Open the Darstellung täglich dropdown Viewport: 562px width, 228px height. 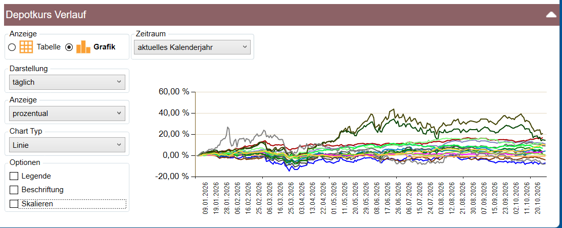(x=67, y=82)
